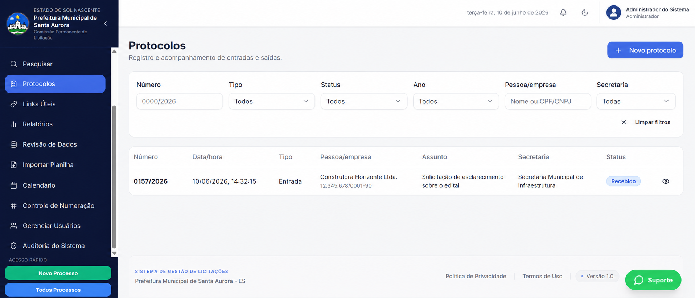Viewport: 695px width, 298px height.
Task: Click the Versão 1.0 badge
Action: pos(597,276)
